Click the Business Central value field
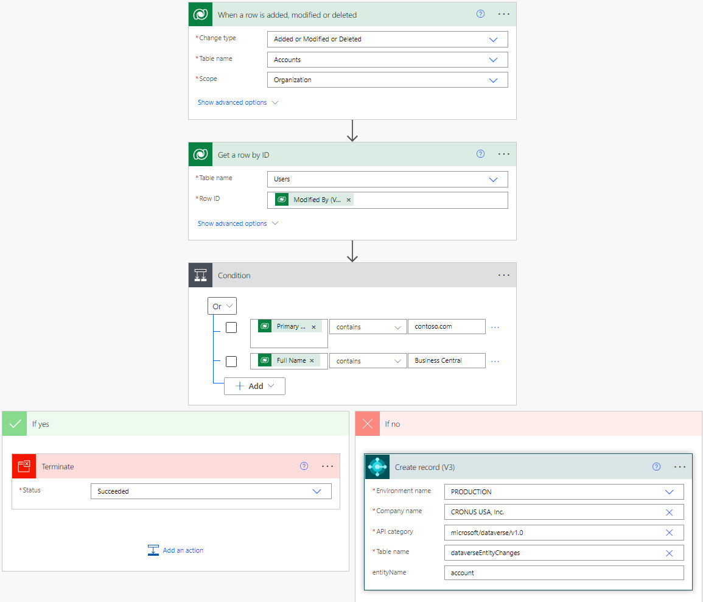The width and height of the screenshot is (703, 602). pyautogui.click(x=447, y=360)
